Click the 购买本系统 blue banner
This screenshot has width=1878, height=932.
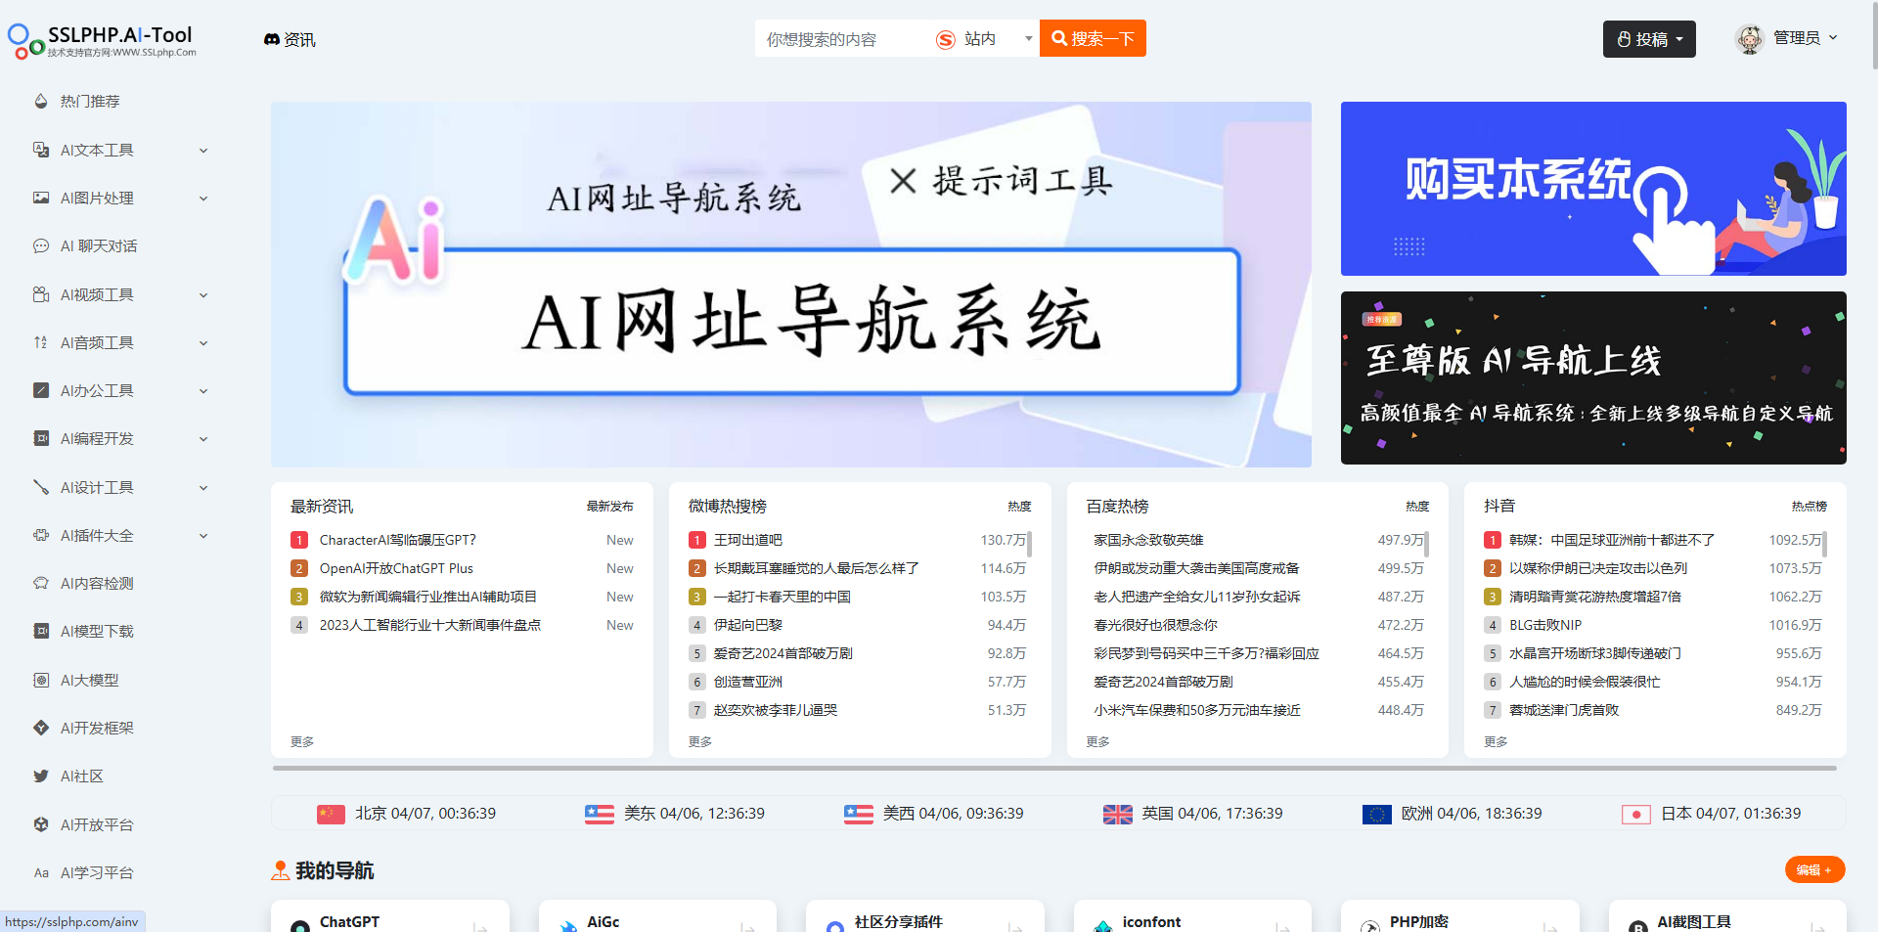[x=1593, y=189]
